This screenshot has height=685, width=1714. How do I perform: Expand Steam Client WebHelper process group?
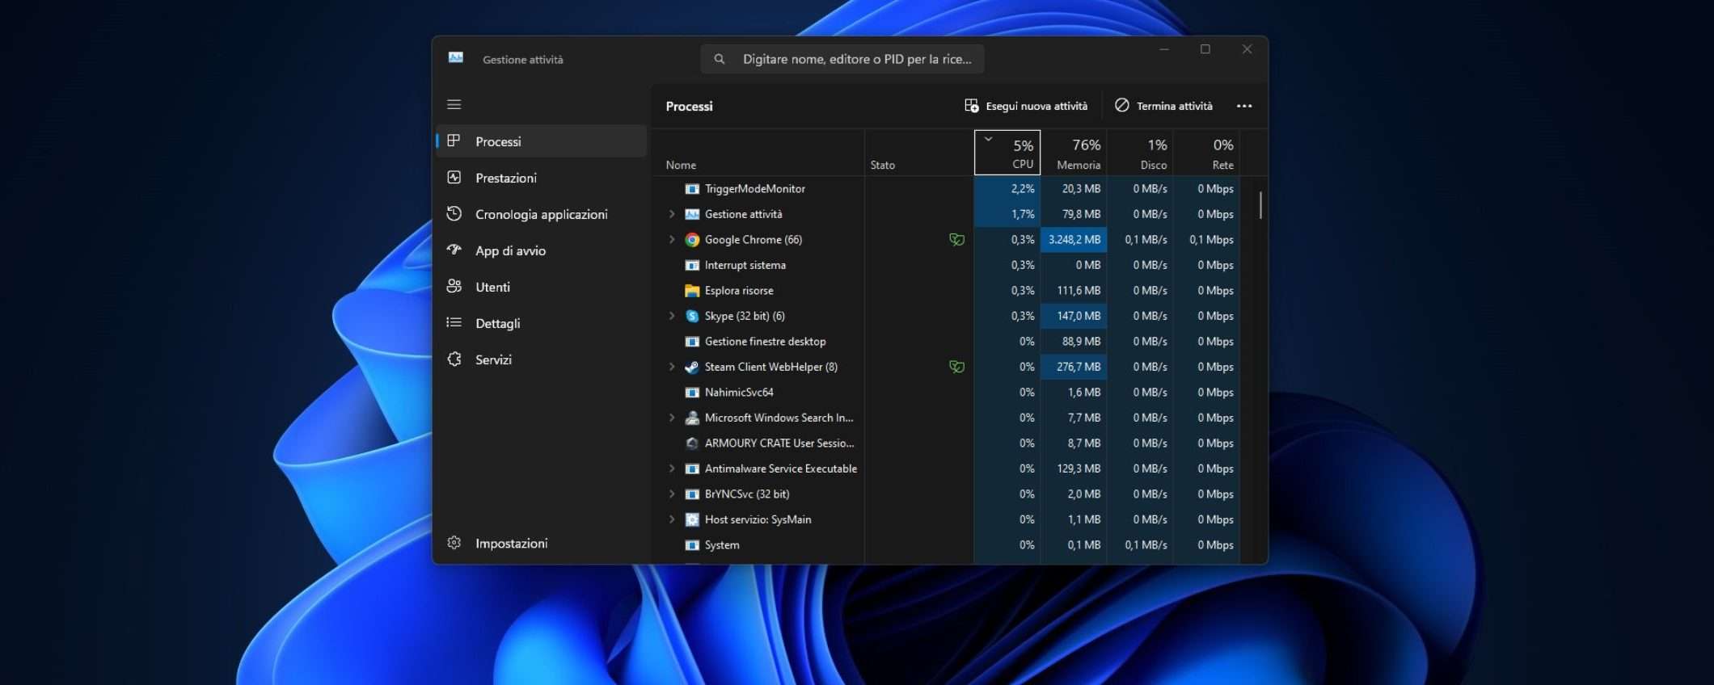(671, 367)
